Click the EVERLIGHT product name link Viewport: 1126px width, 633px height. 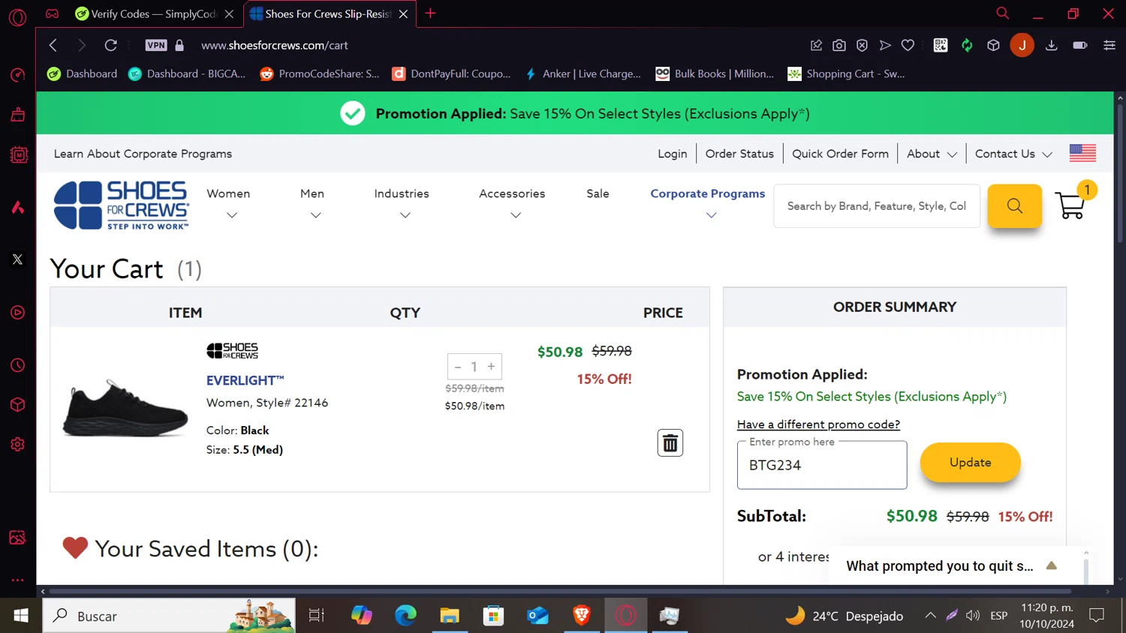(x=245, y=380)
